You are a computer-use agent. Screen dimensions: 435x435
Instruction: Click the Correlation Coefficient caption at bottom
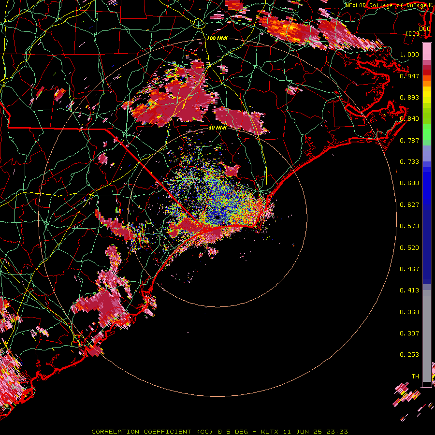(x=219, y=432)
